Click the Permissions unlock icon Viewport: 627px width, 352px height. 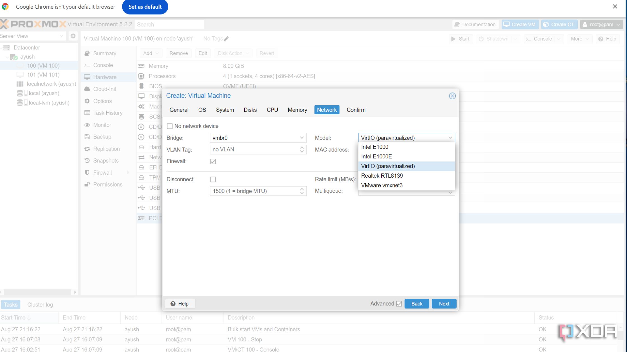click(x=87, y=184)
